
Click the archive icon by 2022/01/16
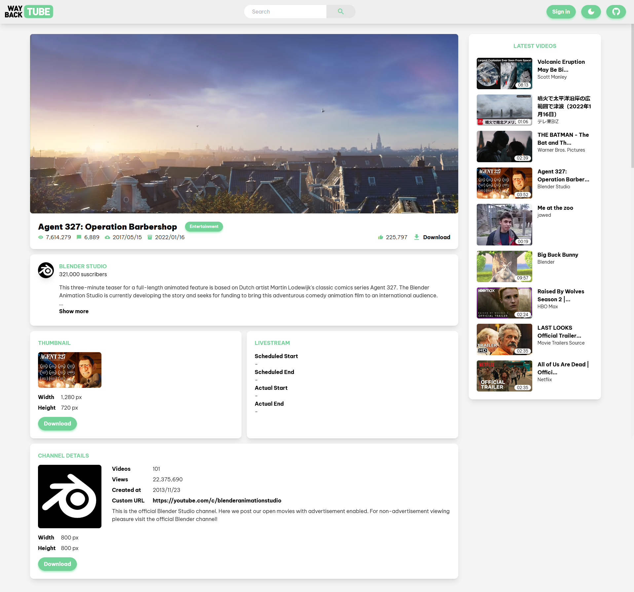click(150, 237)
